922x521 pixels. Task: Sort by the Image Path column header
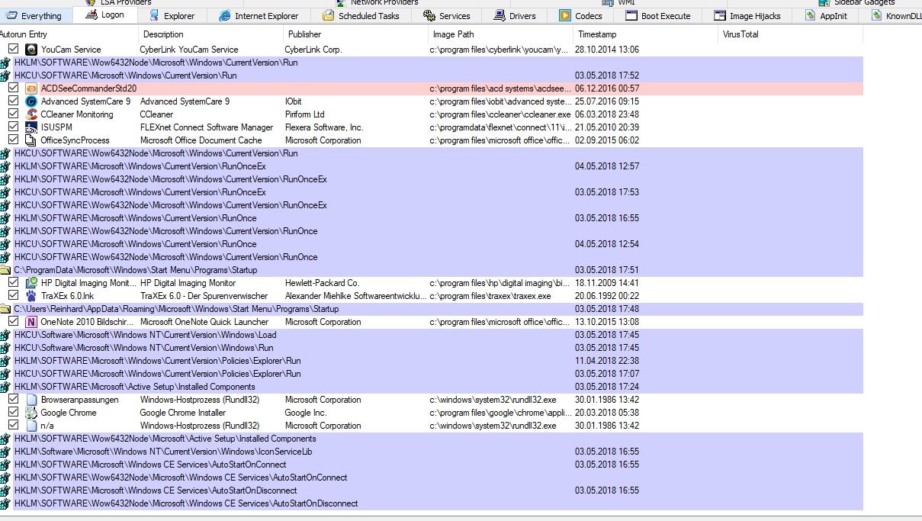click(501, 34)
